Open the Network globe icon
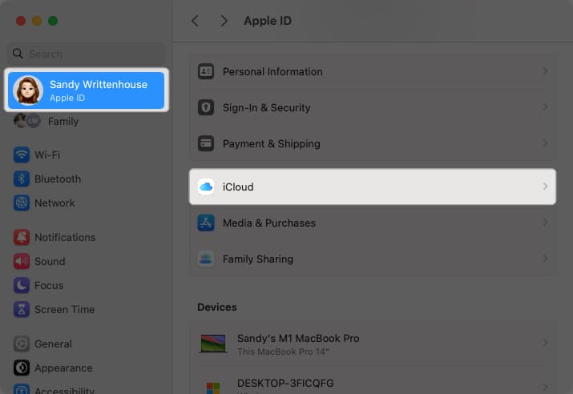The image size is (573, 394). point(22,203)
